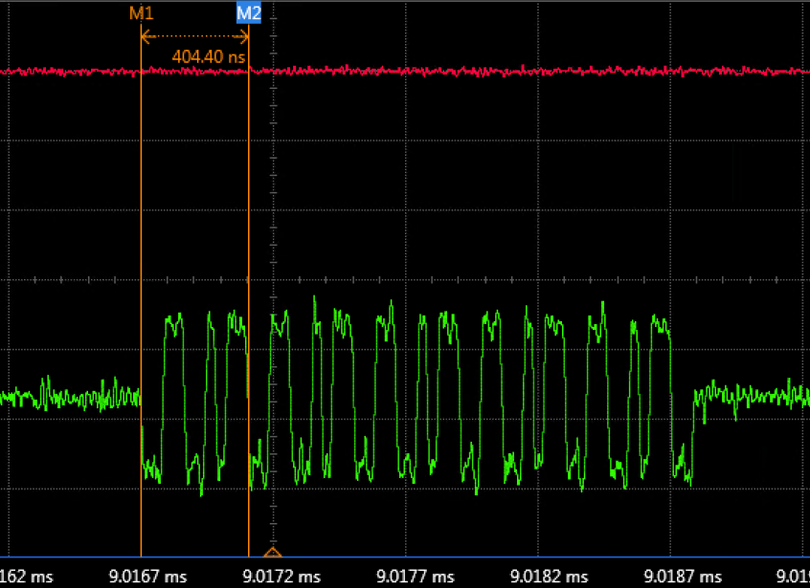Viewport: 810px width, 588px height.
Task: Select the M1 marker label
Action: [141, 13]
